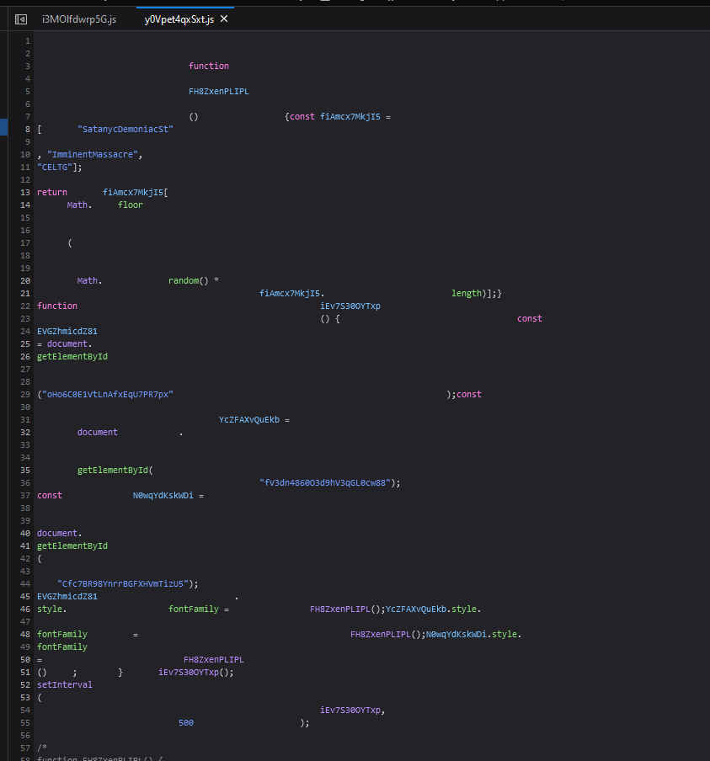Click the "ImminentMassacre" string literal

click(94, 154)
